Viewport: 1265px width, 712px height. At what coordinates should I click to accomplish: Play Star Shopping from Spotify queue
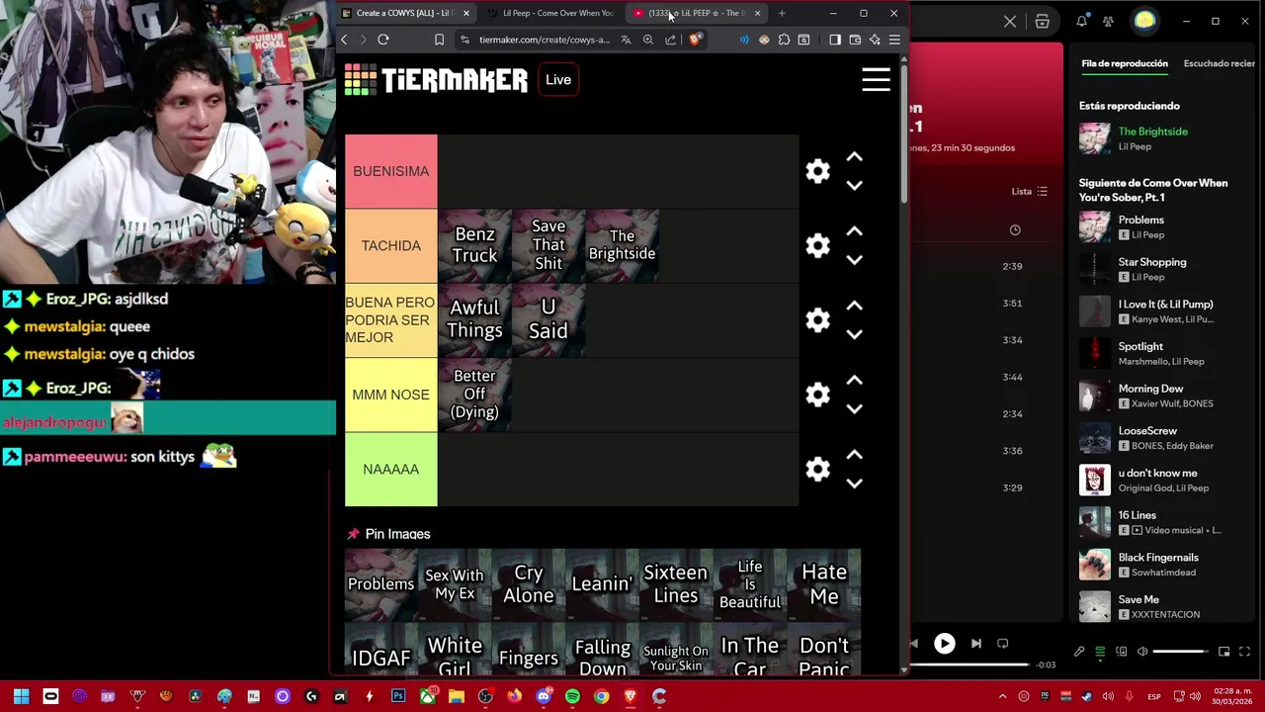[x=1163, y=269]
